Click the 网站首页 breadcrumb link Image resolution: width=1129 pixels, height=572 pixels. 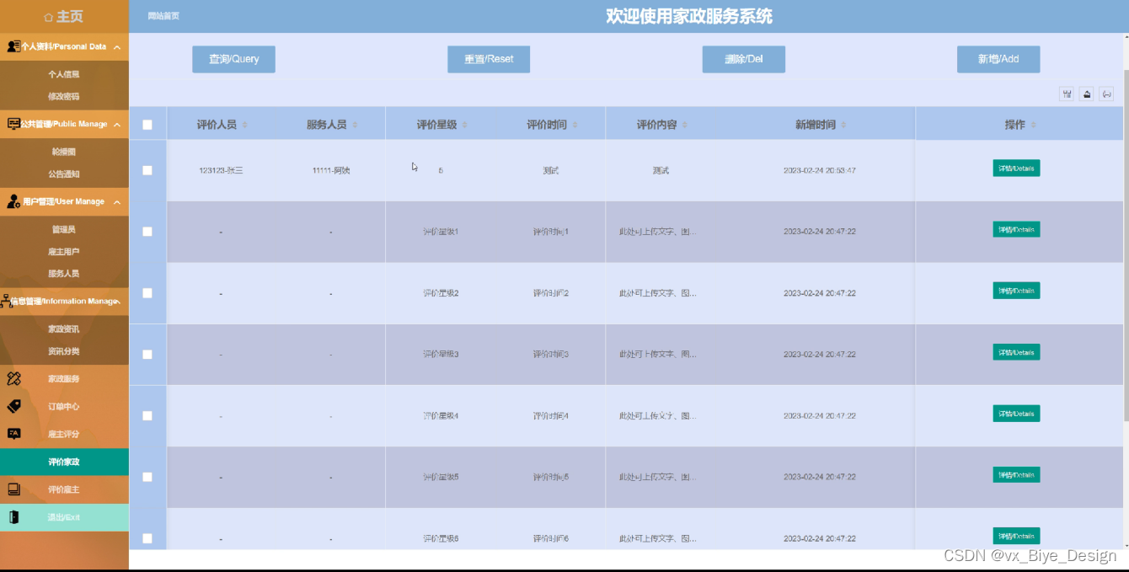tap(163, 16)
